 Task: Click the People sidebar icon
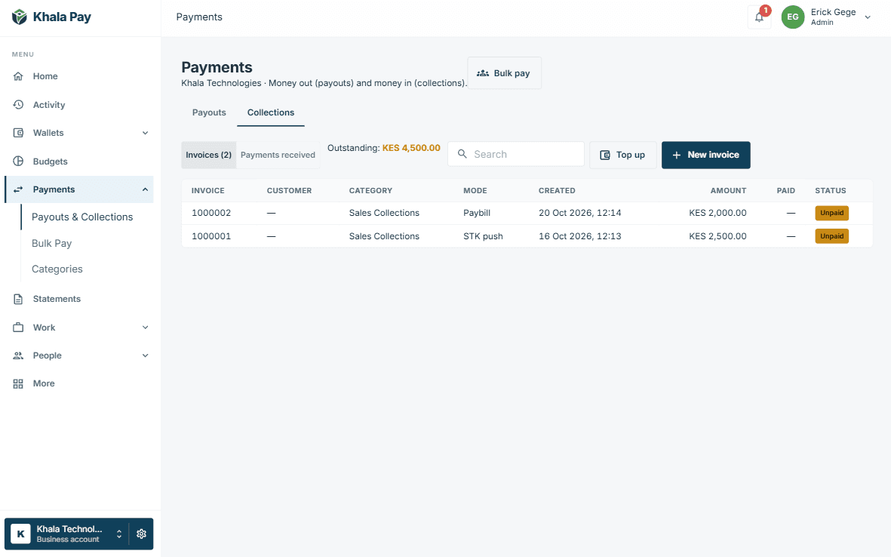(x=18, y=355)
